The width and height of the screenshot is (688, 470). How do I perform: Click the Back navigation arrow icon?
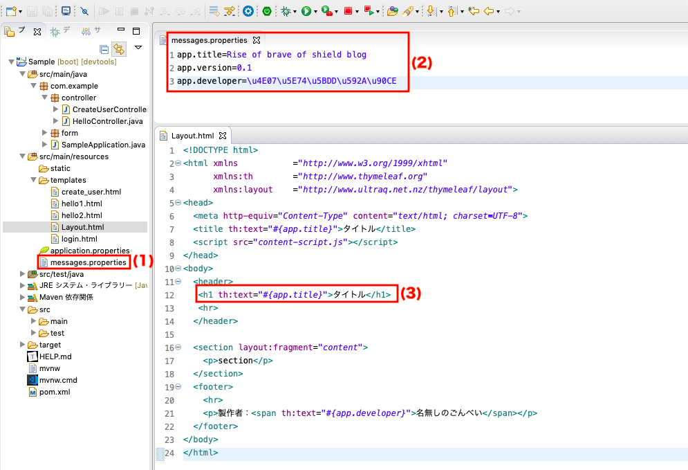(488, 11)
